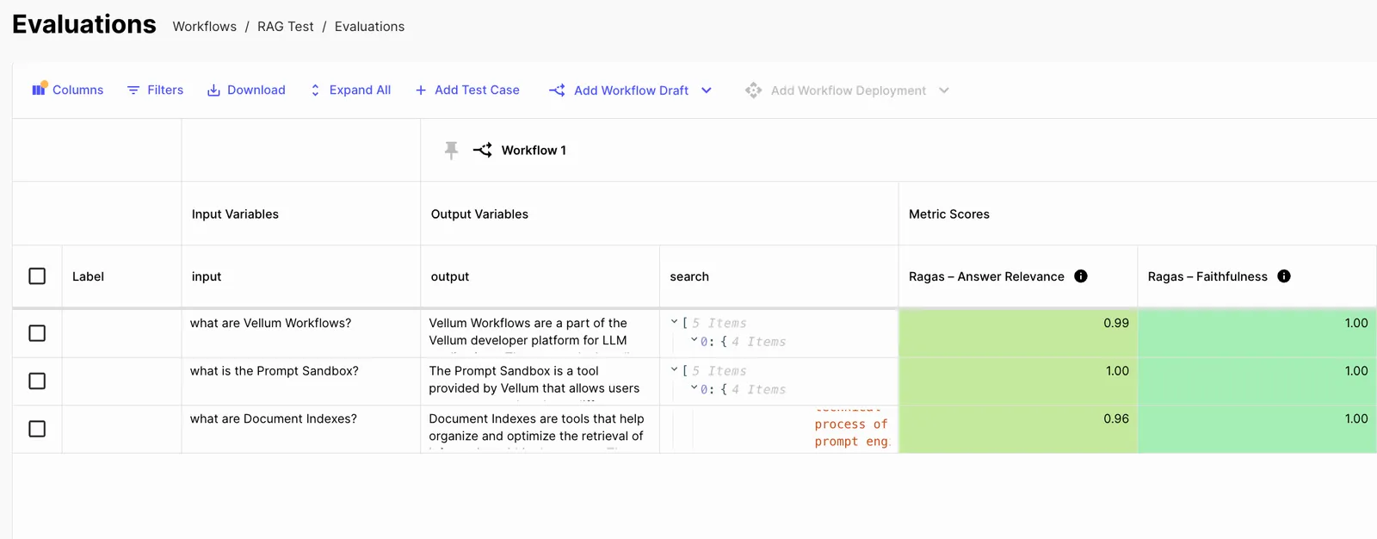Click the Expand All arrows icon
The height and width of the screenshot is (539, 1377).
point(315,90)
